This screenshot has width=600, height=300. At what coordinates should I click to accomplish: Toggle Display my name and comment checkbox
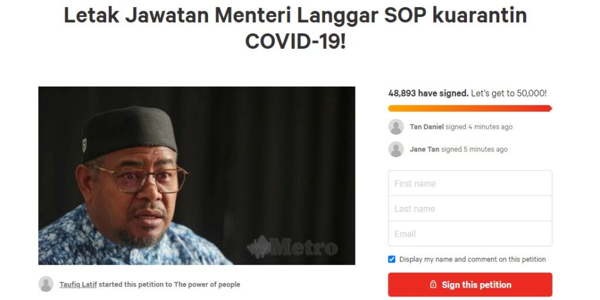pos(391,259)
